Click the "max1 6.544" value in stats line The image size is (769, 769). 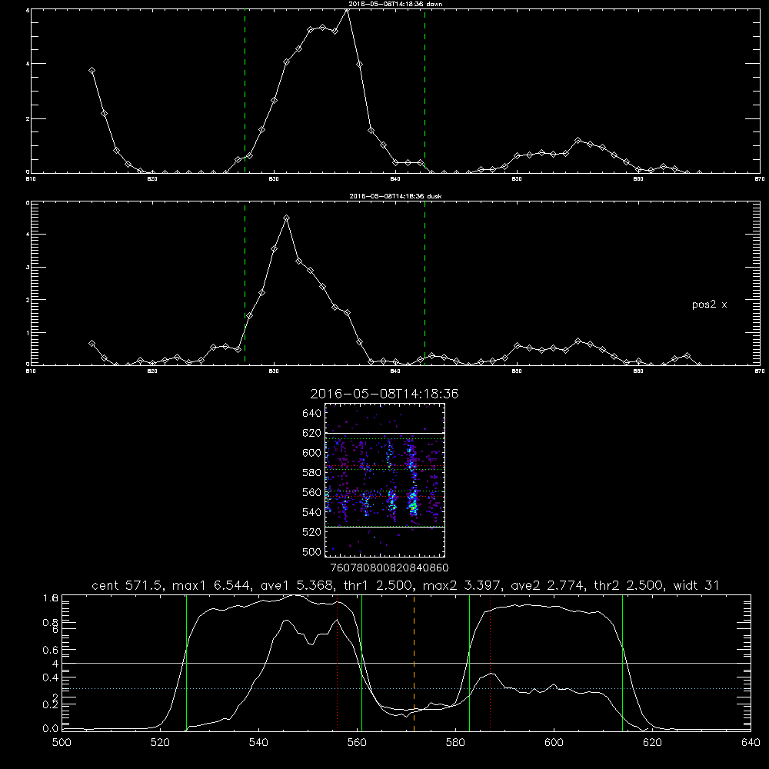click(212, 585)
